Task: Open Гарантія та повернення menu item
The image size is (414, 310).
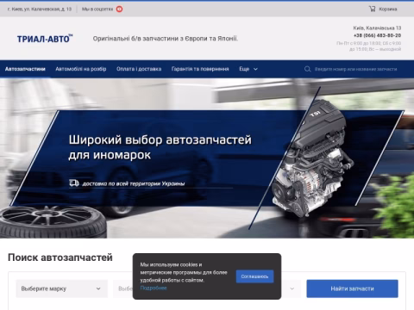Action: [x=200, y=69]
